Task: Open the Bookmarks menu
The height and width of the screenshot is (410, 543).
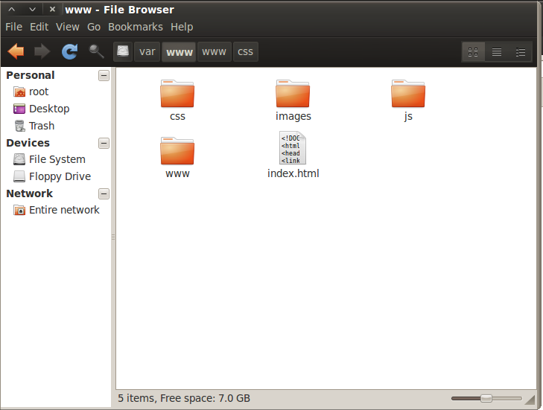Action: point(136,27)
